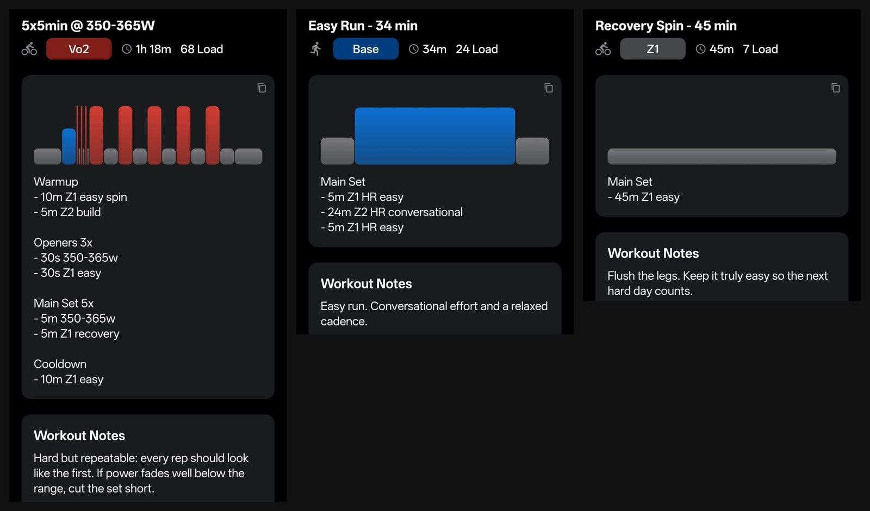Click the clock icon beside 1h 18m
This screenshot has height=511, width=870.
127,49
